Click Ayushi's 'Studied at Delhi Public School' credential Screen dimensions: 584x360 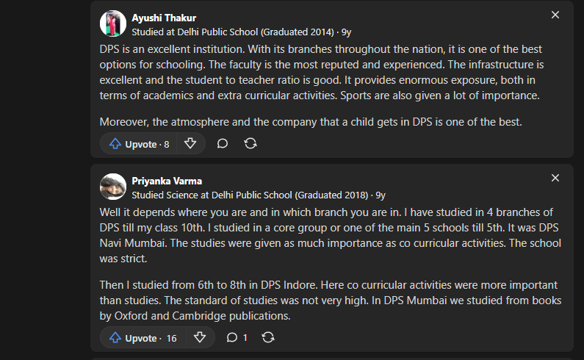[233, 32]
